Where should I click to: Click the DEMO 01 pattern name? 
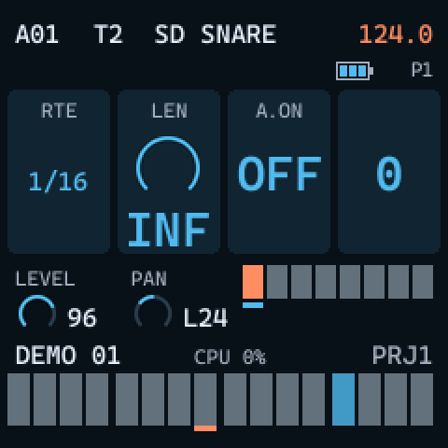point(68,355)
